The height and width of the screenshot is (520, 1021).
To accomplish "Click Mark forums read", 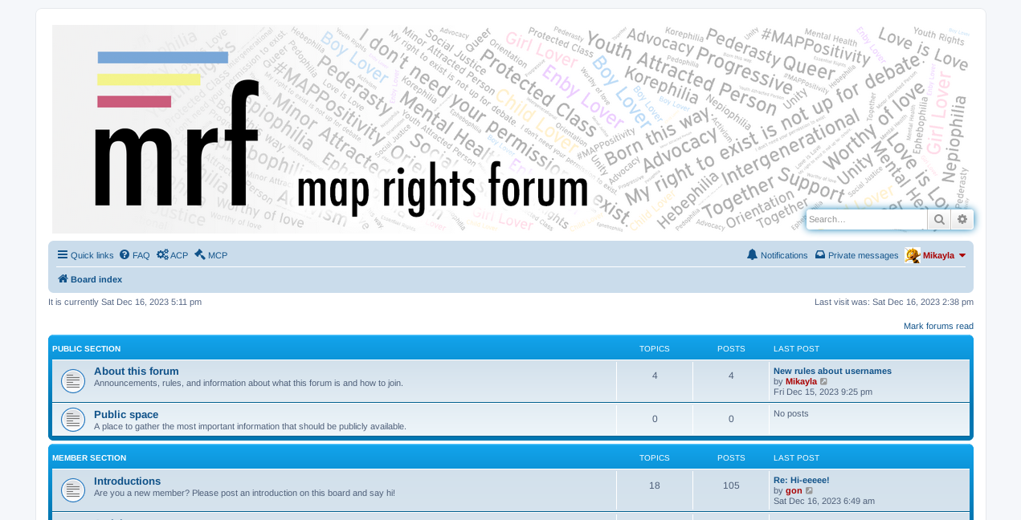I will 938,326.
